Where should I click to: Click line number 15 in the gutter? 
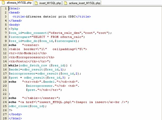(x=5, y=65)
